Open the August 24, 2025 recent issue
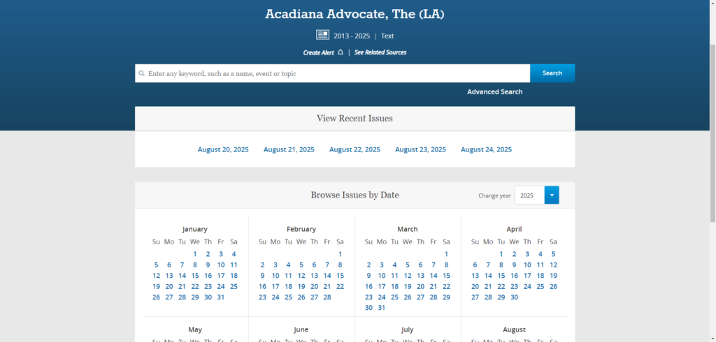Screen dimensions: 716x342 point(486,149)
